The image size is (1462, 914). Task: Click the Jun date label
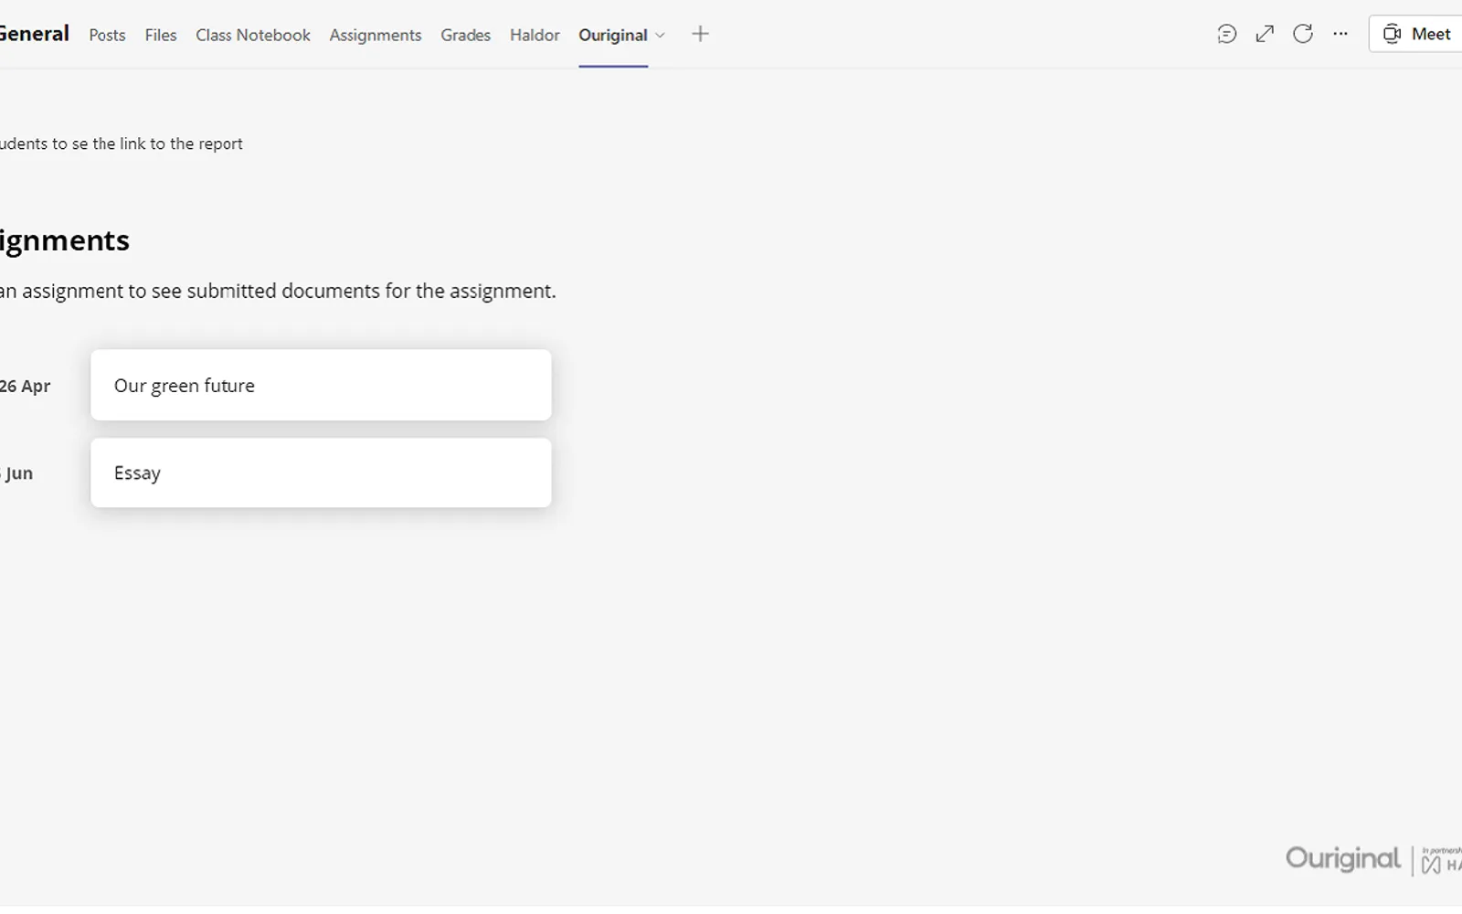click(x=17, y=473)
